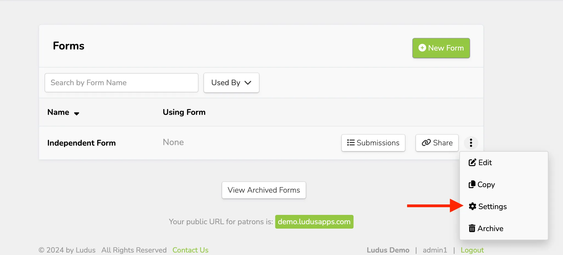Open the demo.ludusapps.com public URL
The image size is (563, 255).
pyautogui.click(x=314, y=221)
